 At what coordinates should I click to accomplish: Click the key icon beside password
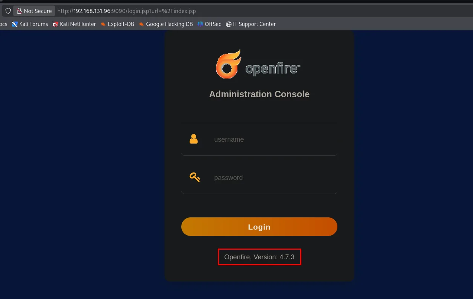click(195, 177)
